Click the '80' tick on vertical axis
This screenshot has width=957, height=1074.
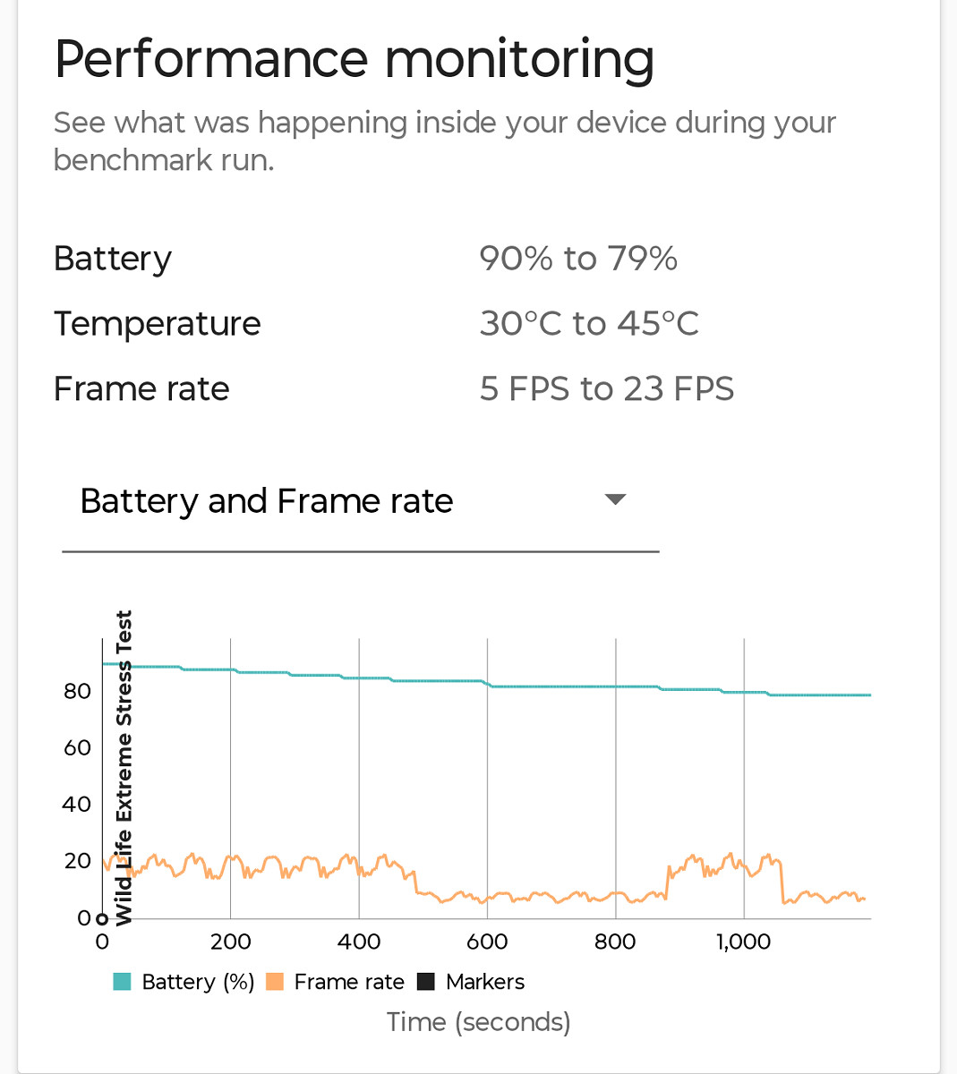tap(77, 691)
